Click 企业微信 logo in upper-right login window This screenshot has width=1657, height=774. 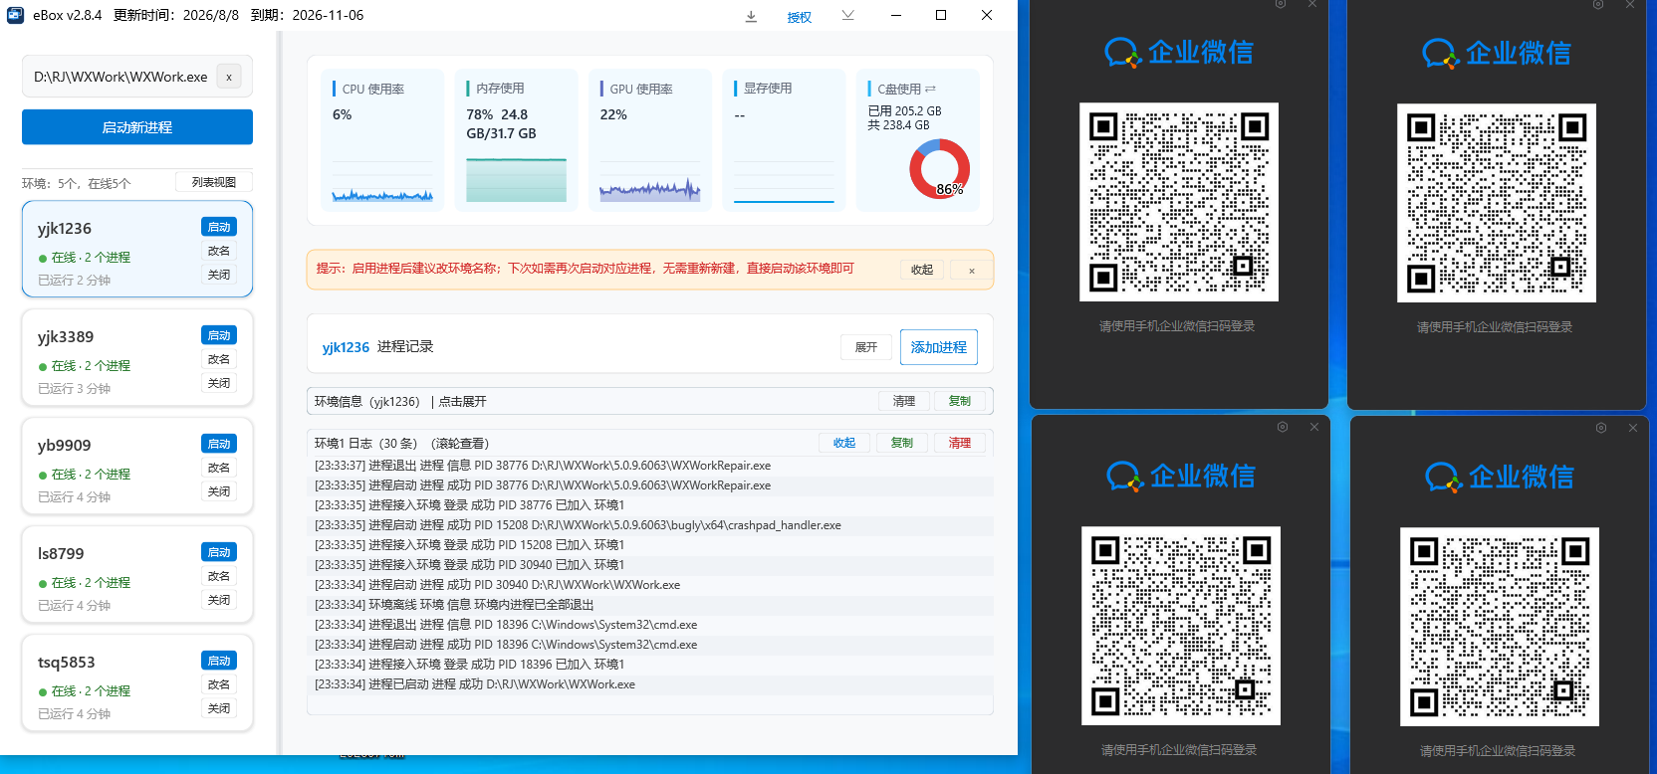(1497, 53)
